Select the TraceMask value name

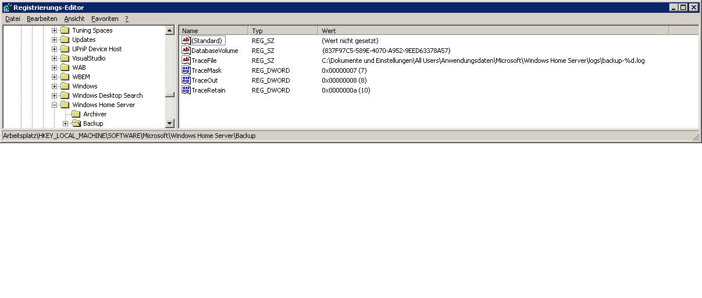click(x=206, y=70)
